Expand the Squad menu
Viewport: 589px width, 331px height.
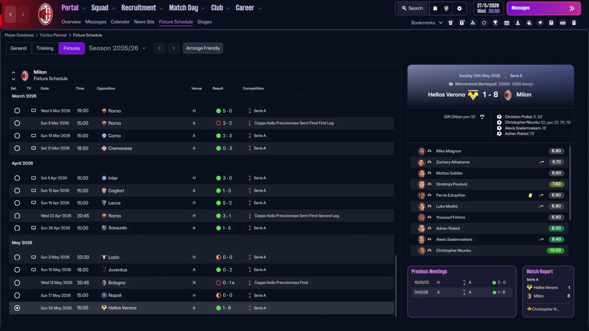[103, 8]
